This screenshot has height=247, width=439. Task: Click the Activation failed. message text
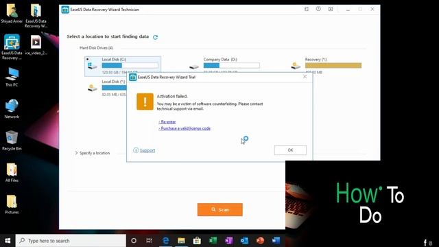click(172, 96)
